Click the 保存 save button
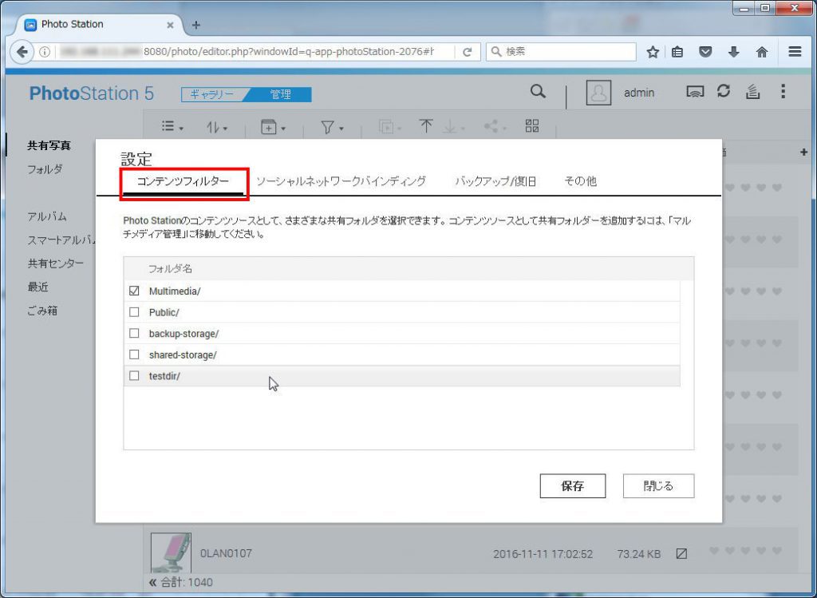The width and height of the screenshot is (817, 598). point(573,486)
